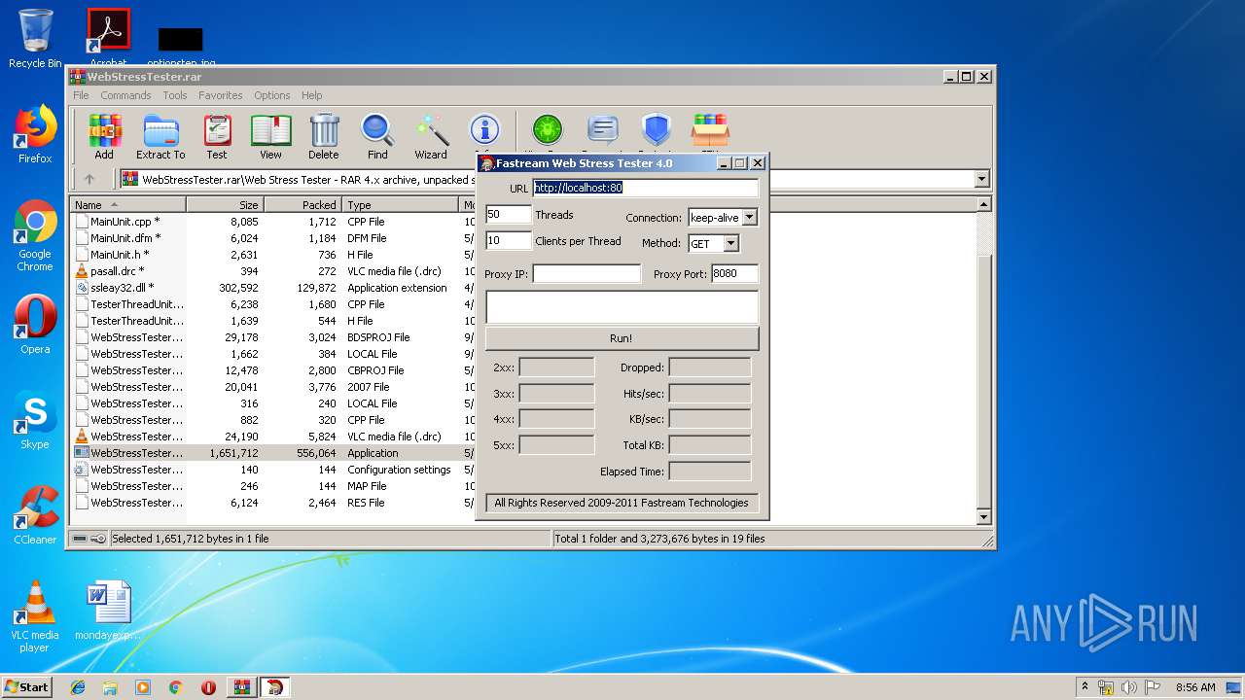
Task: Open the CCleaner desktop shortcut
Action: click(35, 515)
